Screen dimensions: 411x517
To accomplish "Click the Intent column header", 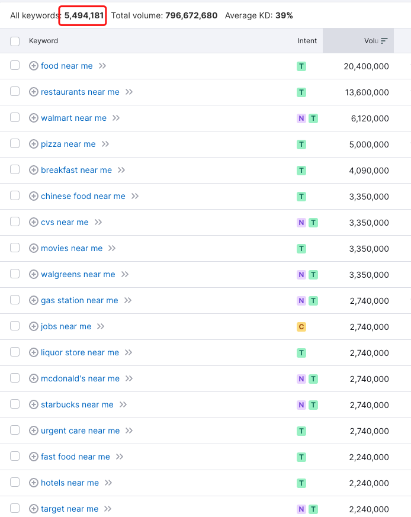I will coord(307,41).
